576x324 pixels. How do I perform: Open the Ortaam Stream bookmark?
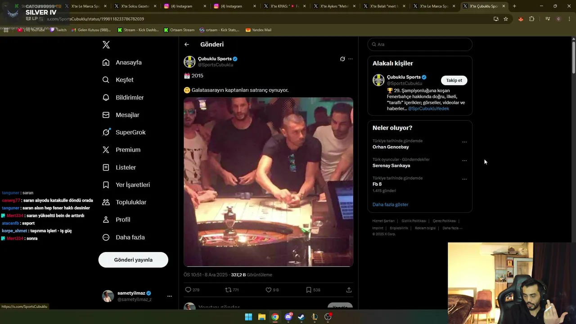[180, 30]
